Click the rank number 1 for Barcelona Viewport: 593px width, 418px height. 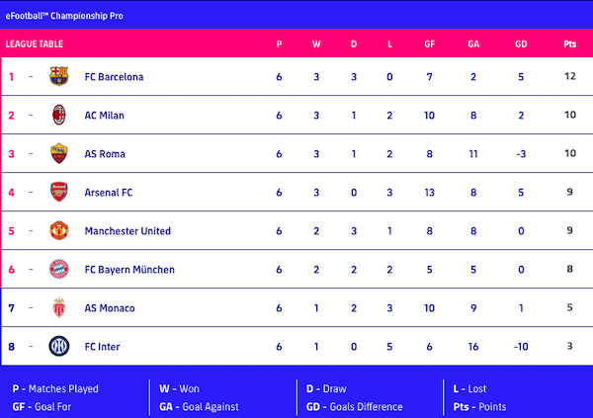[12, 77]
